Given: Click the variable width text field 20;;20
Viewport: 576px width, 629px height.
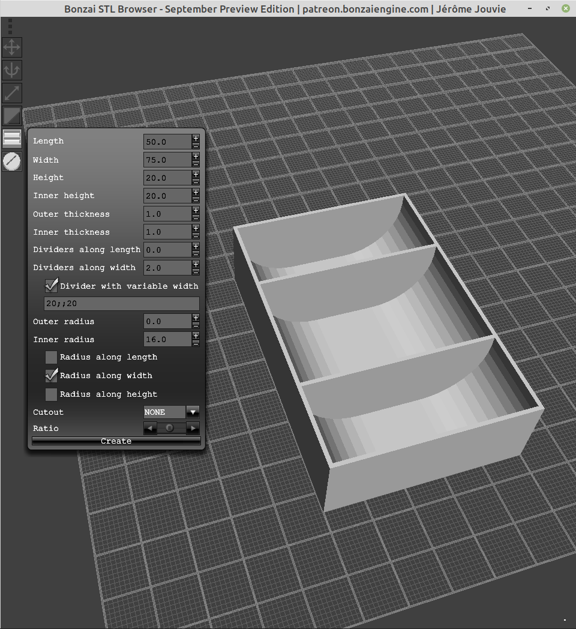Looking at the screenshot, I should coord(122,303).
